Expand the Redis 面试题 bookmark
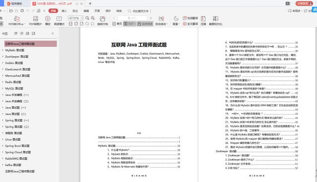317x182 pixels. 2,82
